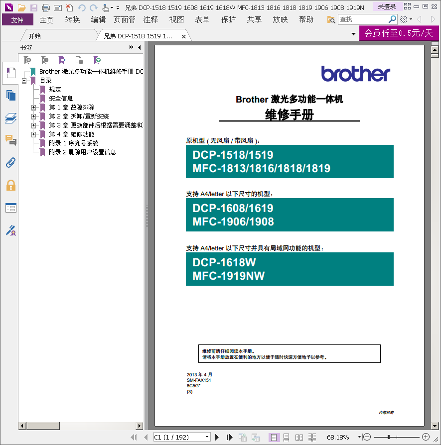Expand the bookmark panel with double arrow
441x445 pixels.
[131, 47]
